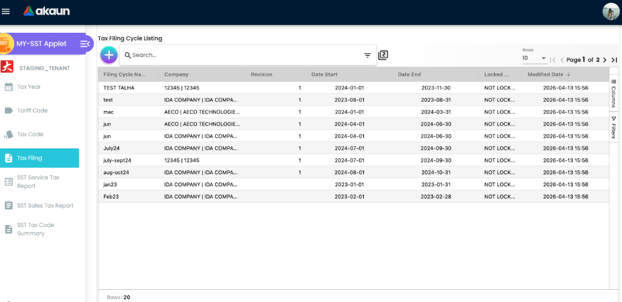This screenshot has height=302, width=622.
Task: Click date start 2023-01-01 cell
Action: click(349, 184)
